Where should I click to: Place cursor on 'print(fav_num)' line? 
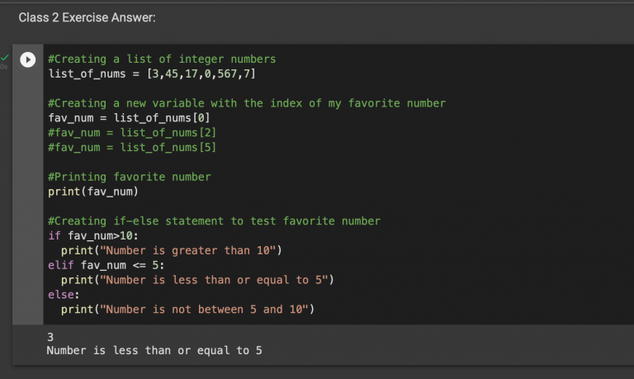click(93, 192)
